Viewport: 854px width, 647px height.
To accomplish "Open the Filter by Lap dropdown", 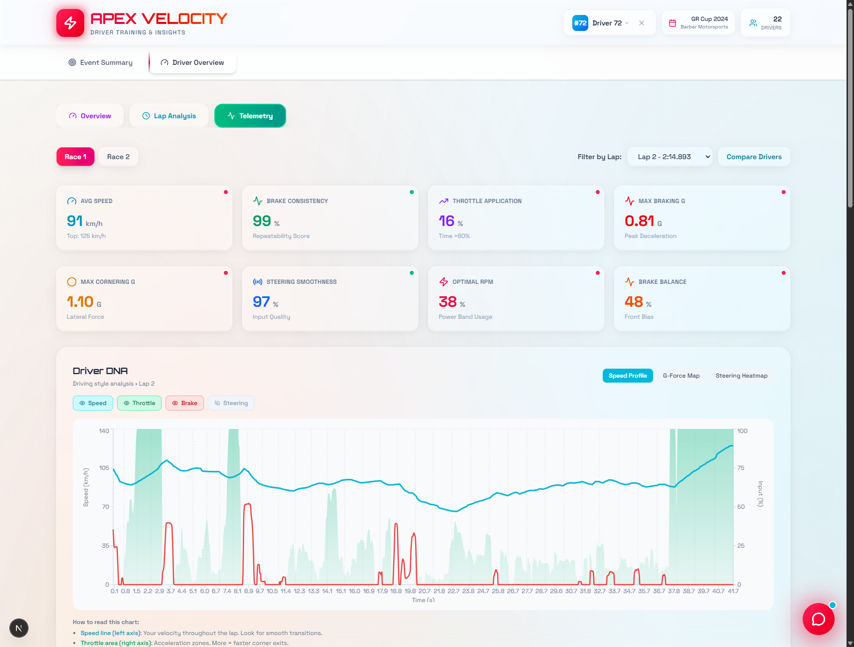I will 670,157.
